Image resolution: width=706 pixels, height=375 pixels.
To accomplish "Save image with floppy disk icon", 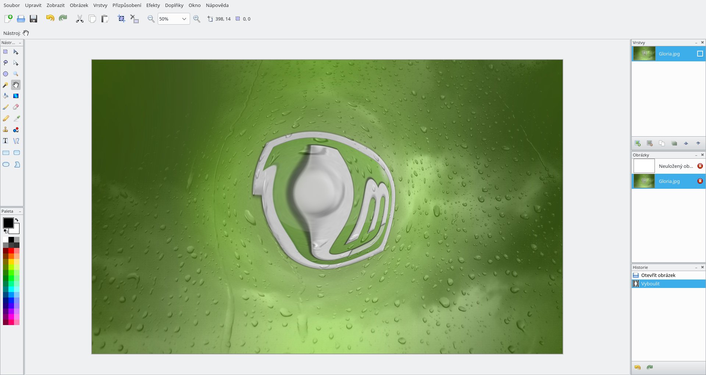I will click(x=33, y=19).
